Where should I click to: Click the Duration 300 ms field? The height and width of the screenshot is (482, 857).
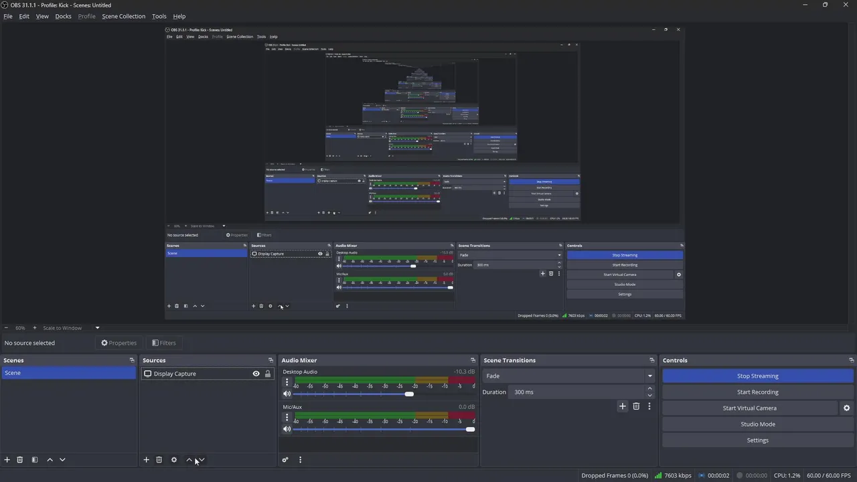[x=576, y=392]
